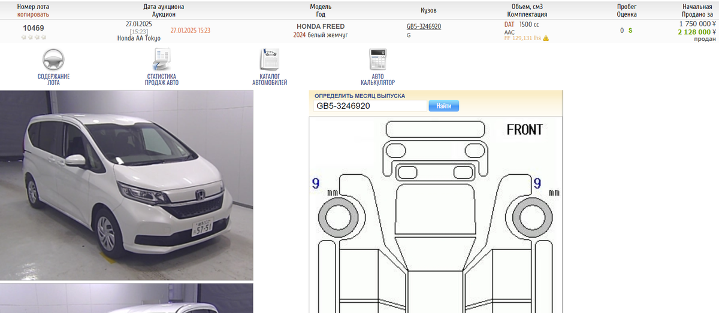Click the 'HONDA FREED' model name

[x=321, y=26]
